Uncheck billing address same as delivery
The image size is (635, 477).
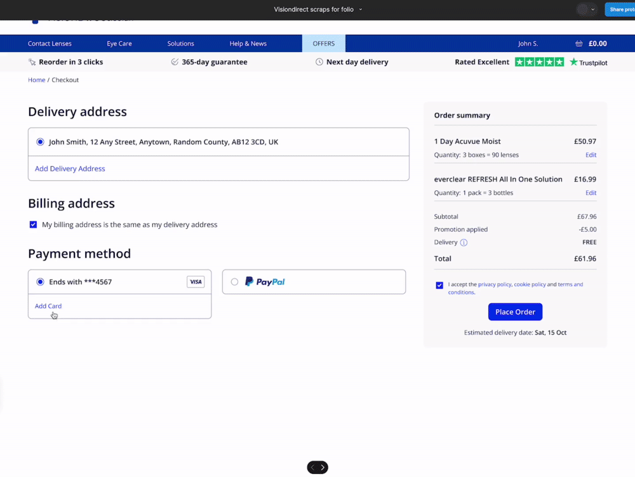click(33, 224)
